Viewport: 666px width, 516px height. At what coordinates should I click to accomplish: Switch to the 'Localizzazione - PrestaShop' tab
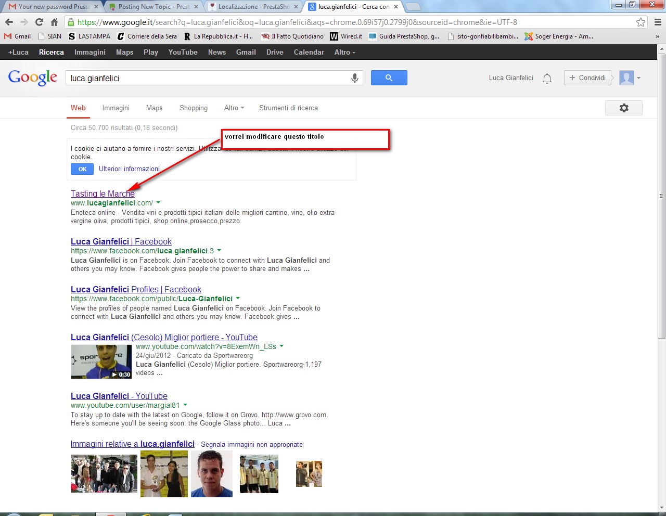tap(253, 7)
